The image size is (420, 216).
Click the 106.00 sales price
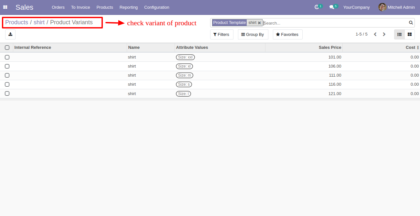point(335,66)
